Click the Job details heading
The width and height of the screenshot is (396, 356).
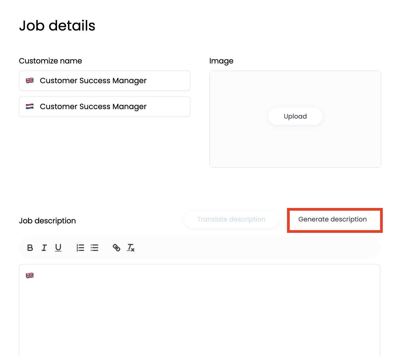tap(57, 26)
